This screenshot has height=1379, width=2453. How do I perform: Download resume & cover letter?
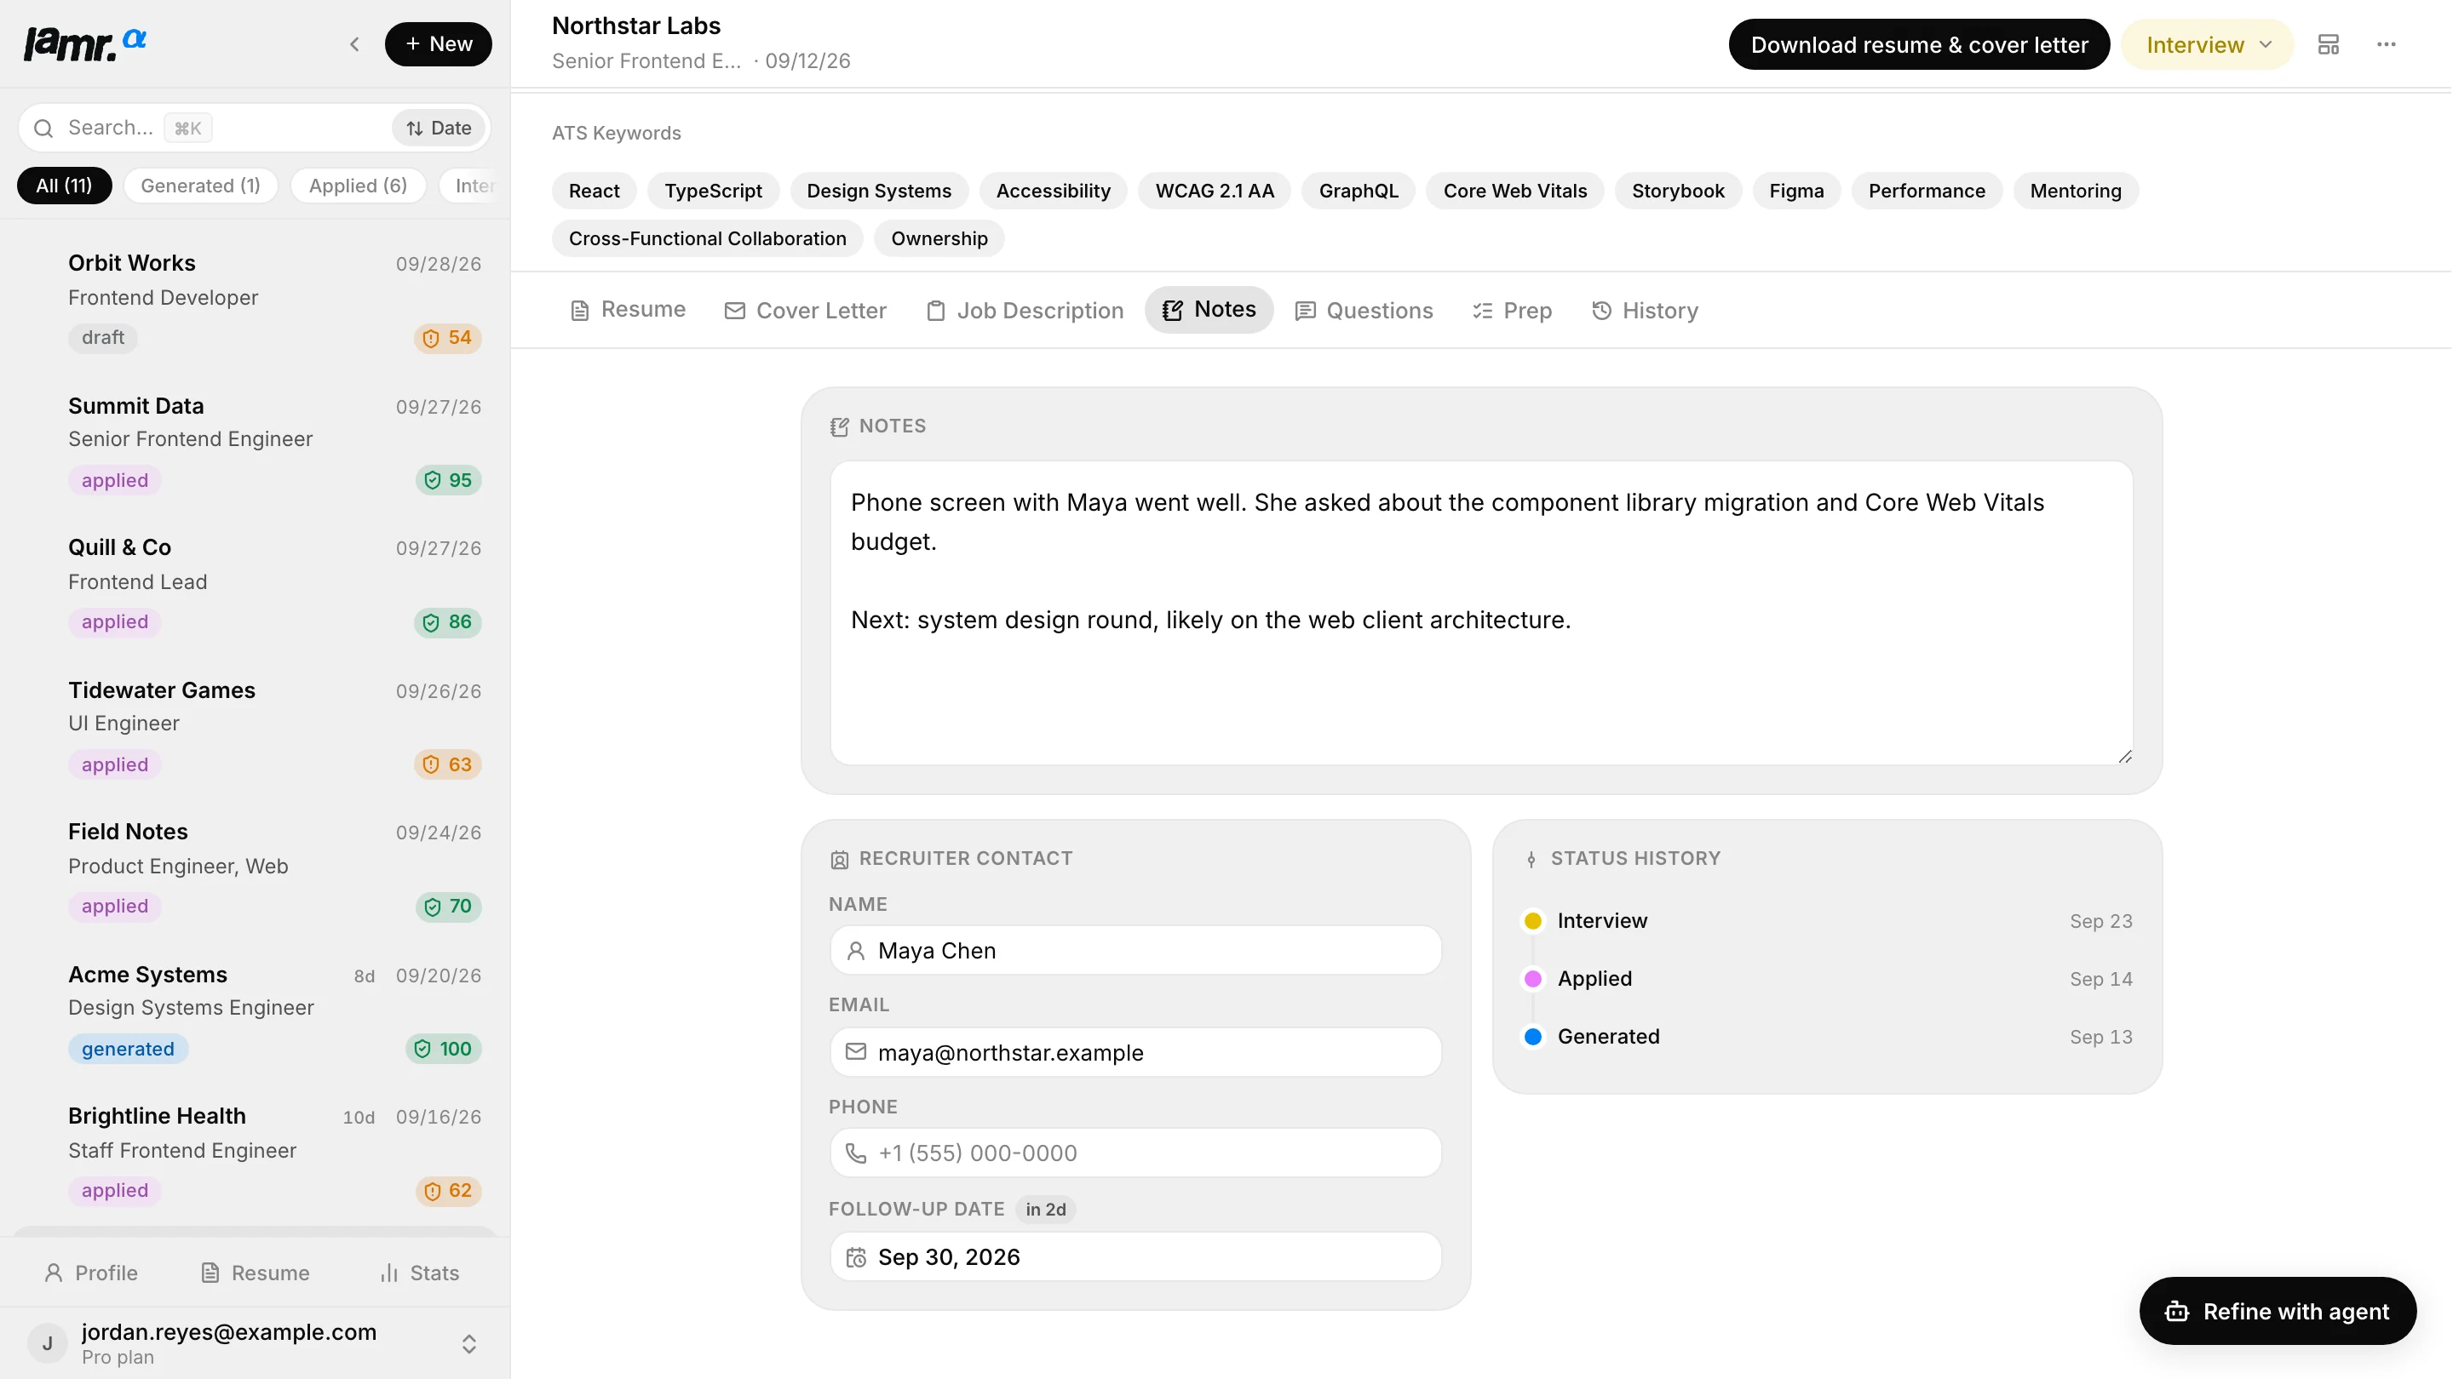point(1919,45)
